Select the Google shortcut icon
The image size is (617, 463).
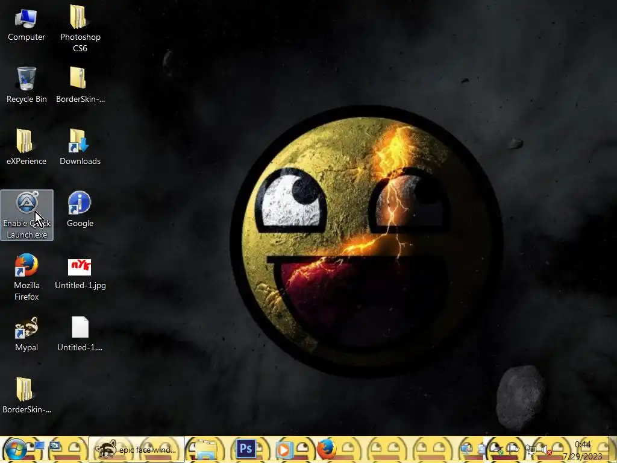pos(80,209)
